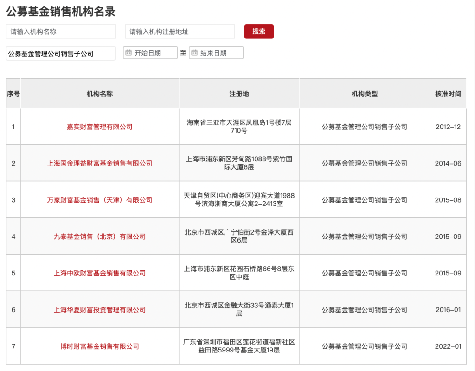Open 博时财富基金销售有限公司 link
This screenshot has height=371, width=475.
(100, 346)
